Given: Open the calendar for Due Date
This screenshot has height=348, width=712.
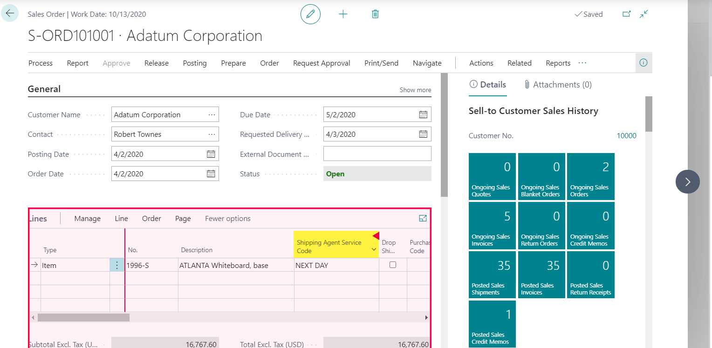Looking at the screenshot, I should point(423,114).
